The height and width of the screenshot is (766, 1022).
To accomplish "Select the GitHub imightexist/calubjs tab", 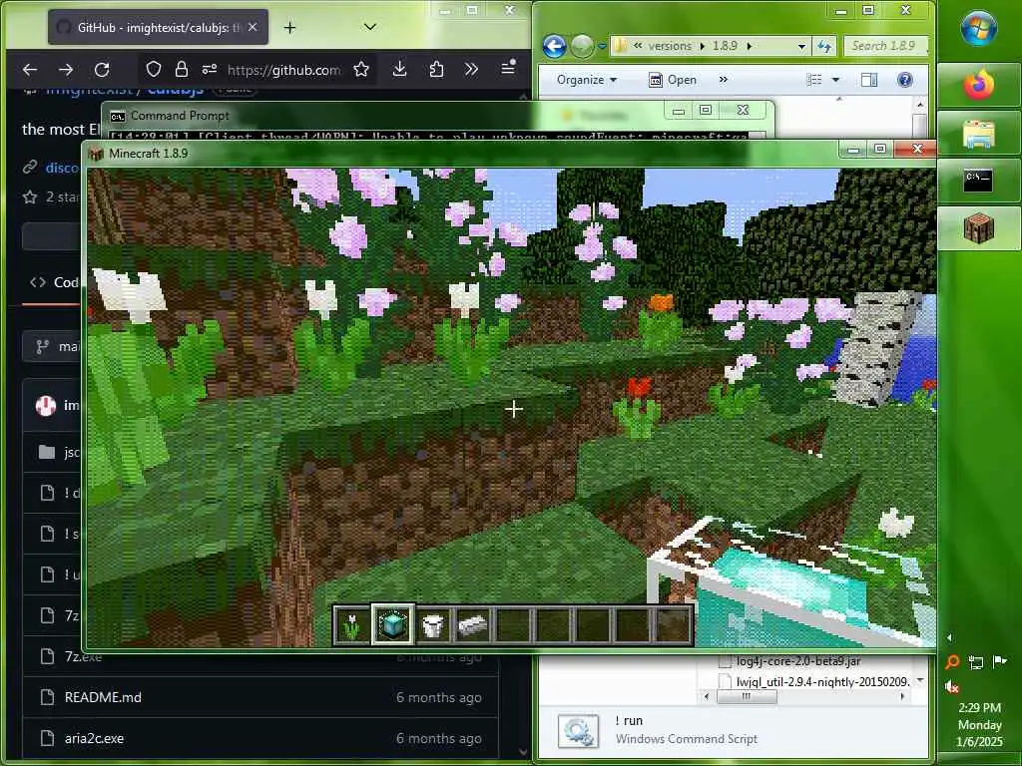I will (158, 27).
